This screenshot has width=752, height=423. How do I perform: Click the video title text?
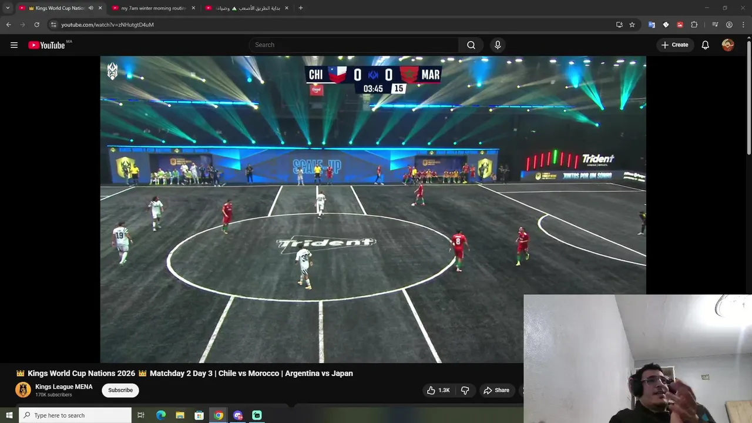tap(184, 374)
